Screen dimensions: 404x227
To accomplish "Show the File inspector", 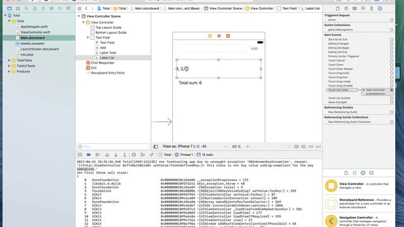I will [x=338, y=8].
